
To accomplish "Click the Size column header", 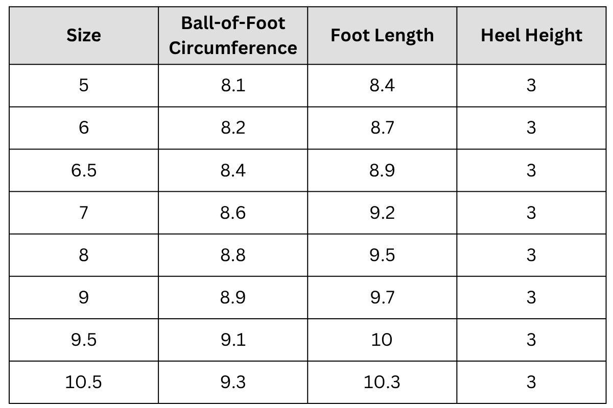I will point(84,35).
